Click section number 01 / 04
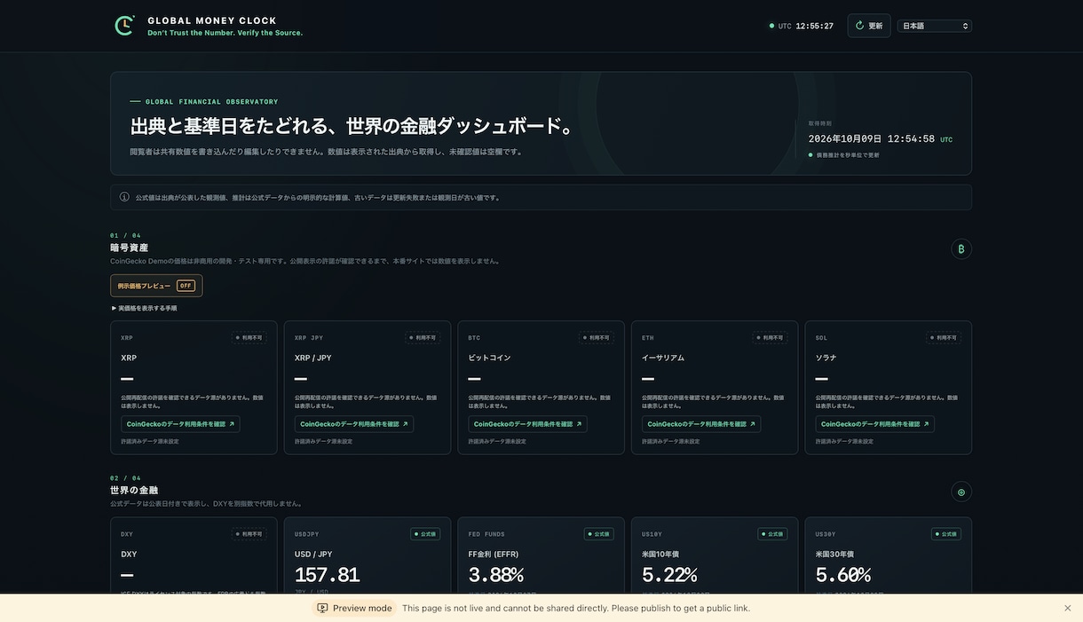The height and width of the screenshot is (622, 1083). 125,236
